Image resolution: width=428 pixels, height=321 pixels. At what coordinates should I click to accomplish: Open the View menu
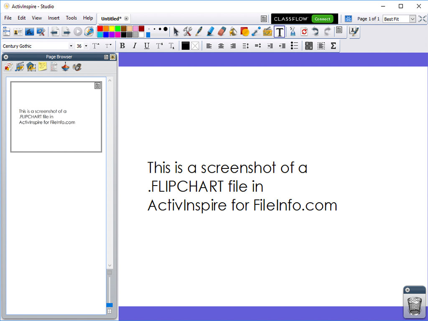click(x=37, y=18)
